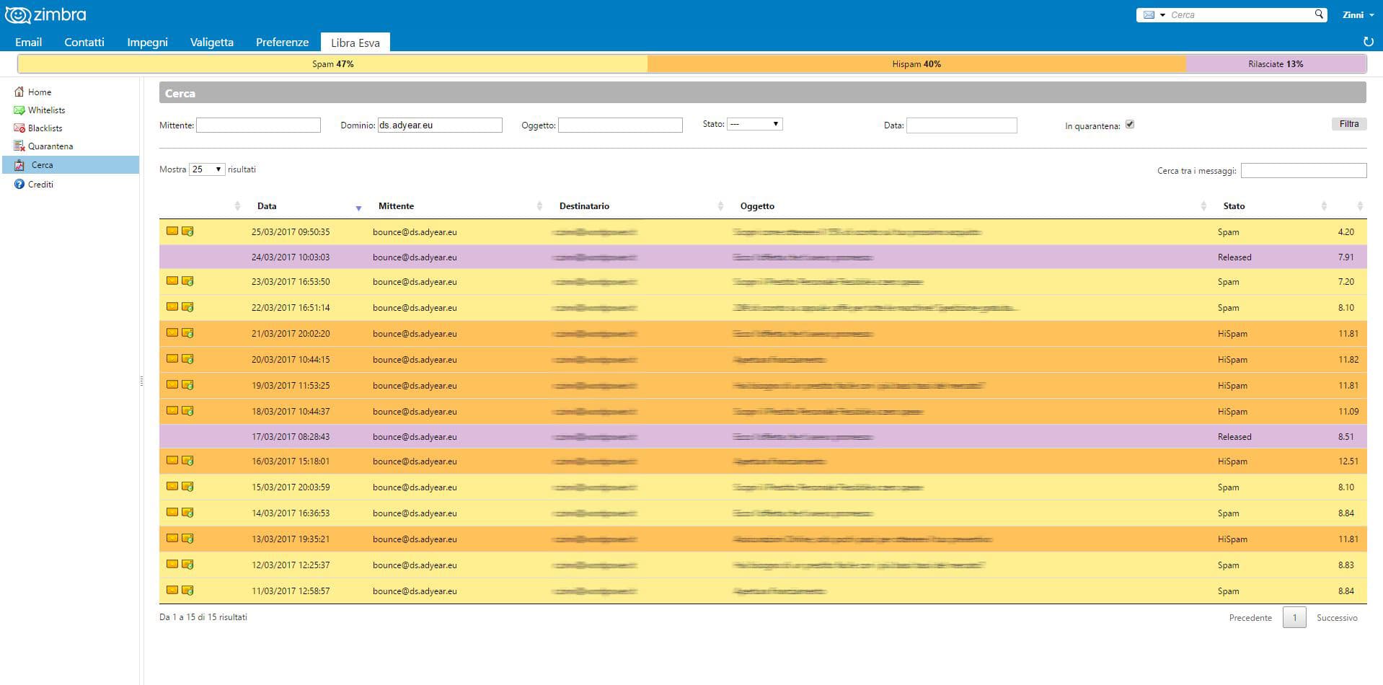Click plain envelope icon on 20/03/2017 10:44:15 row
The height and width of the screenshot is (685, 1383).
pyautogui.click(x=172, y=359)
